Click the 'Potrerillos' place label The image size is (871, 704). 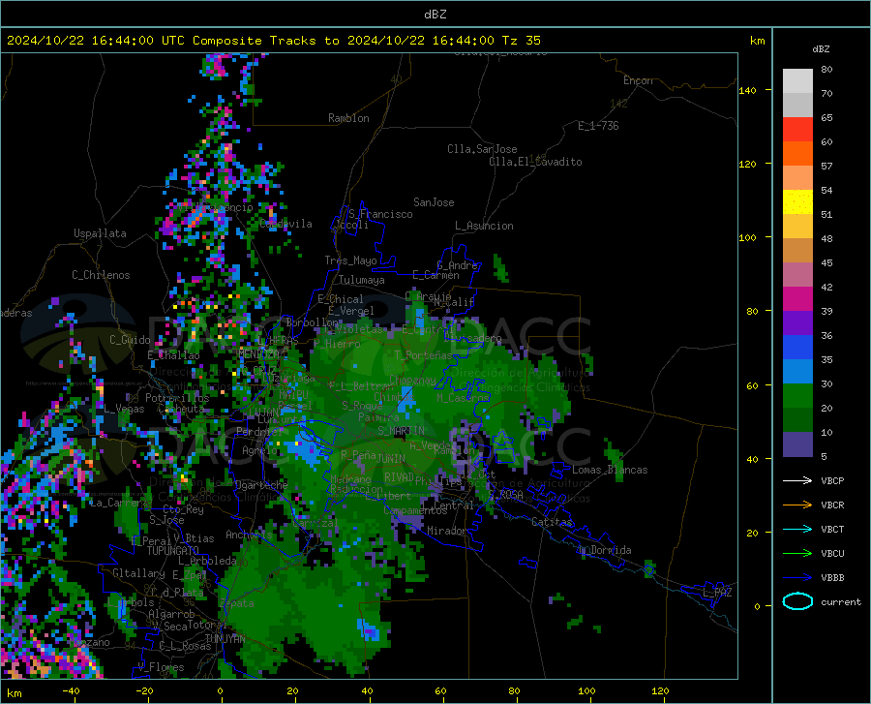click(177, 398)
